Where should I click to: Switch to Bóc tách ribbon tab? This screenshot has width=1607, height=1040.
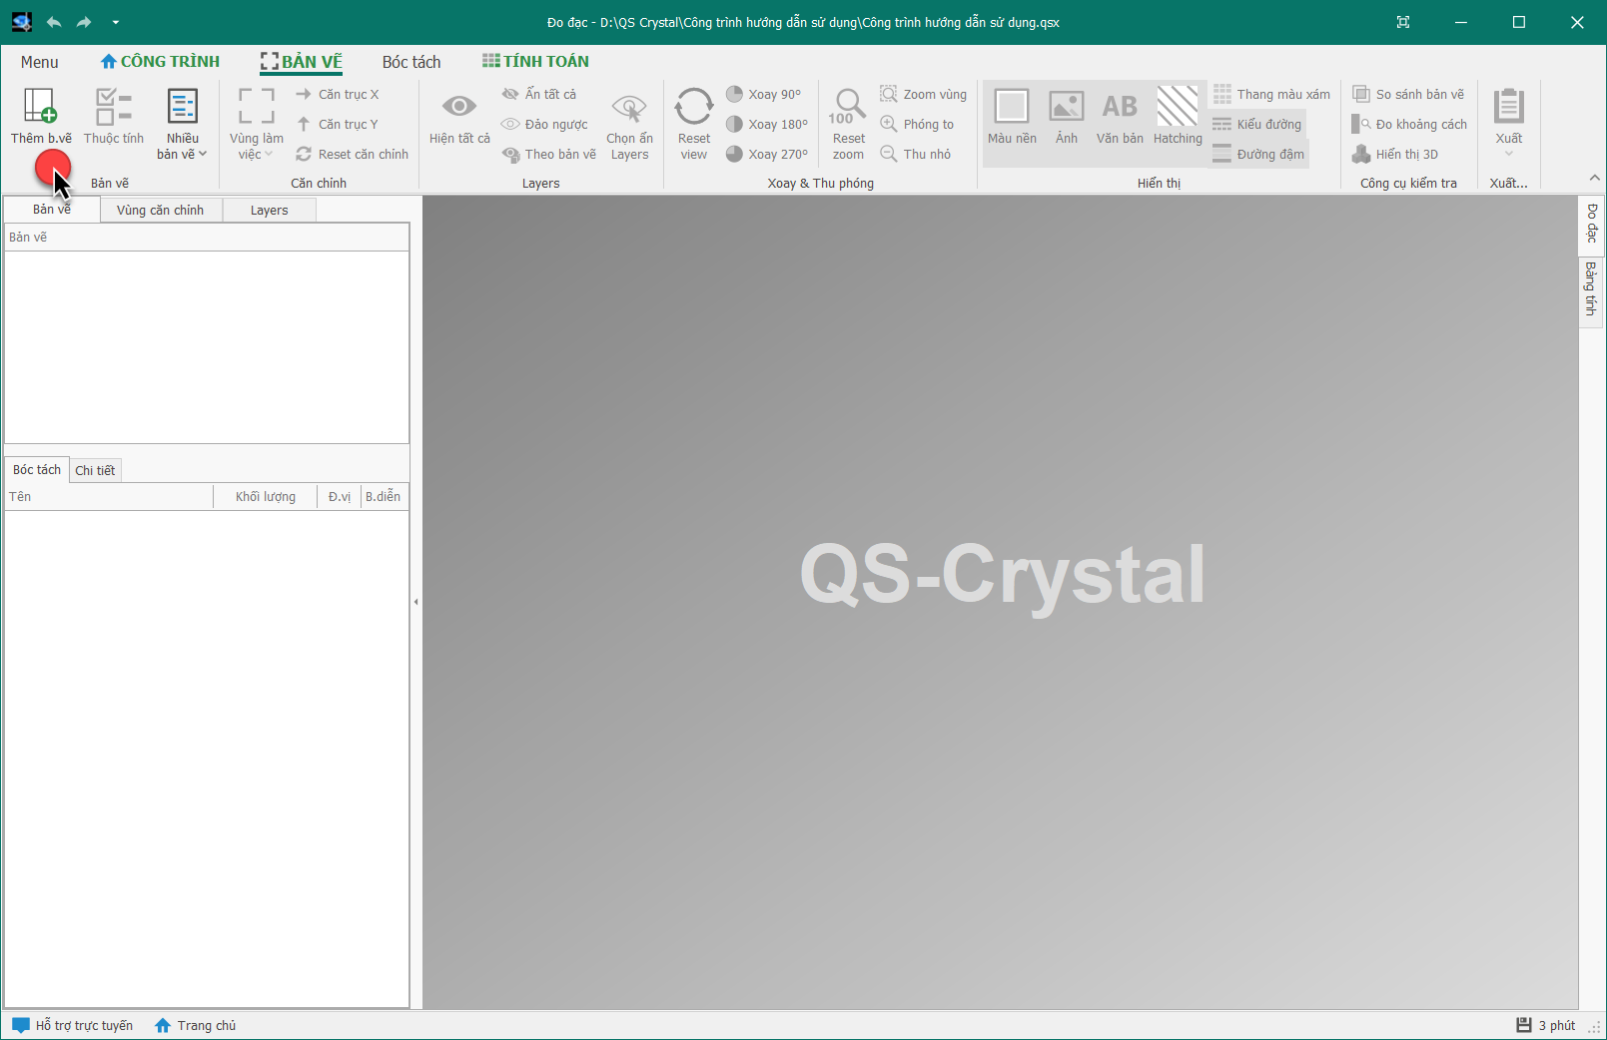(411, 62)
